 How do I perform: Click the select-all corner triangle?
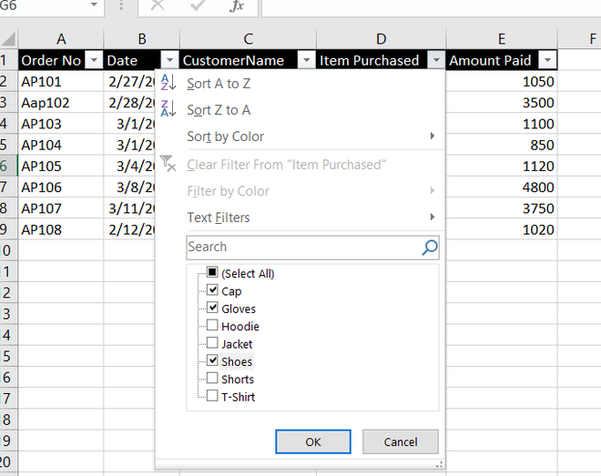pyautogui.click(x=9, y=41)
